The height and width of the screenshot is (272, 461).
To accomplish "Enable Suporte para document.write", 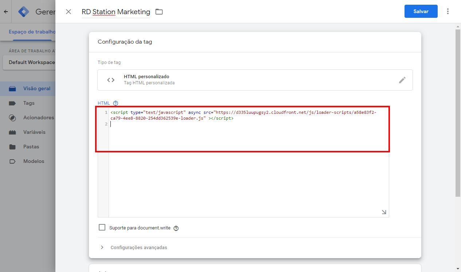I will pyautogui.click(x=102, y=227).
